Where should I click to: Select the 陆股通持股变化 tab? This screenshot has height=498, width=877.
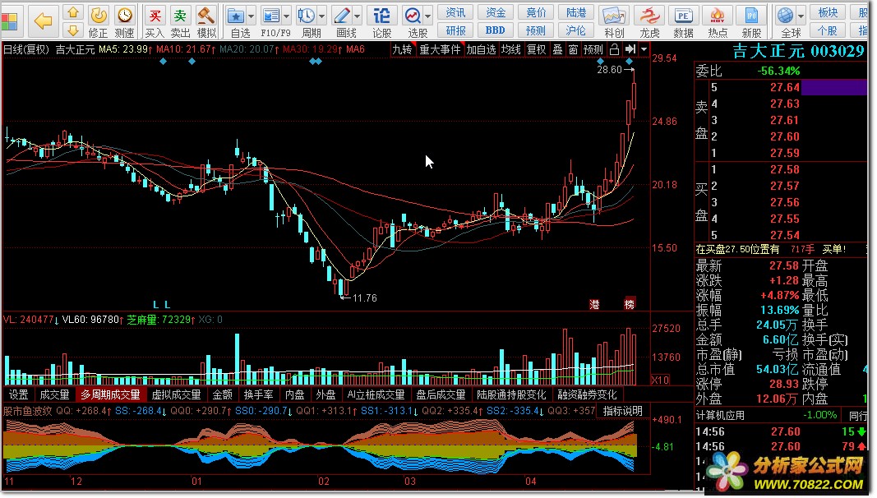[x=511, y=394]
